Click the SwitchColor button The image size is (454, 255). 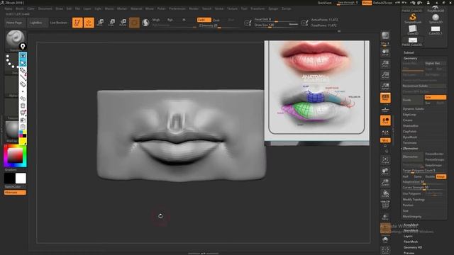coord(13,187)
